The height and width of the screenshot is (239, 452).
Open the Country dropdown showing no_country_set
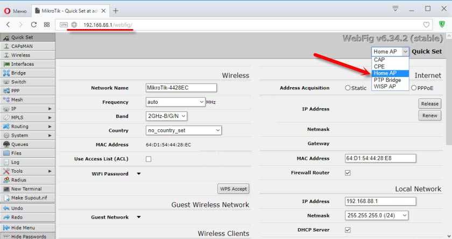pos(183,130)
